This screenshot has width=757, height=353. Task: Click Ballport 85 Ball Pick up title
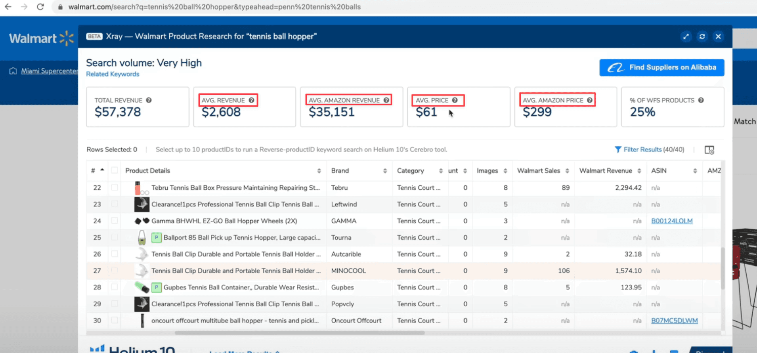(242, 237)
